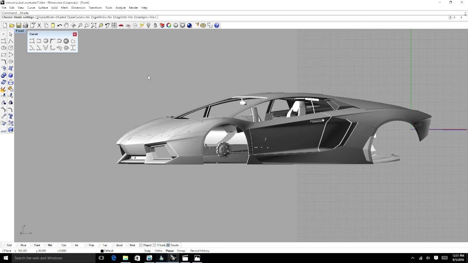
Task: Open Help via the blue question mark icon
Action: [217, 25]
